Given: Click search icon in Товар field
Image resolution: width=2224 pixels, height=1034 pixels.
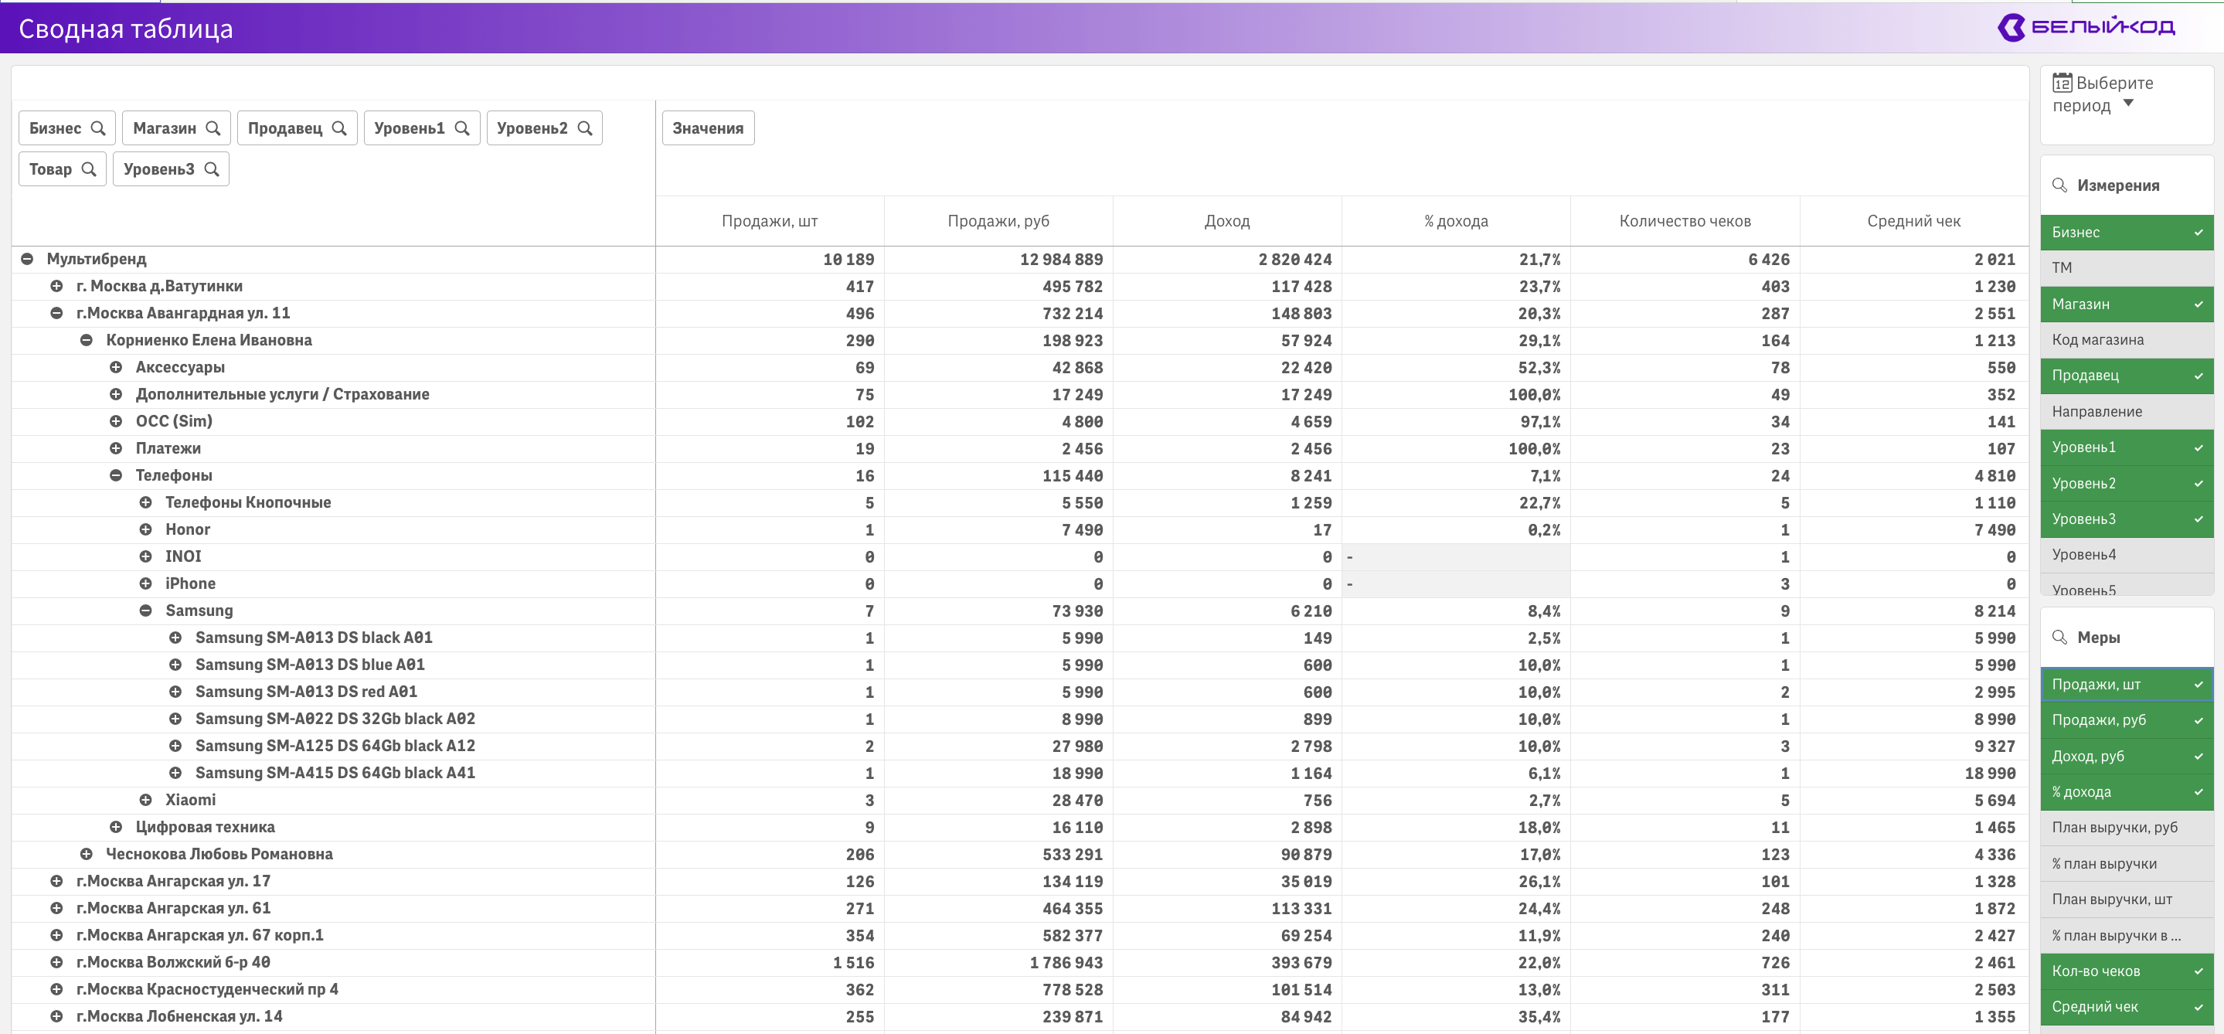Looking at the screenshot, I should tap(88, 169).
